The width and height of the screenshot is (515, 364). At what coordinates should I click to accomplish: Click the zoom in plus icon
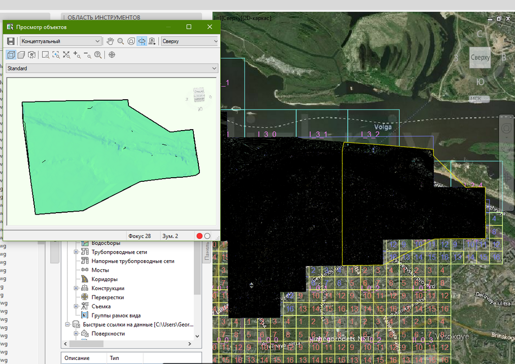(x=77, y=55)
